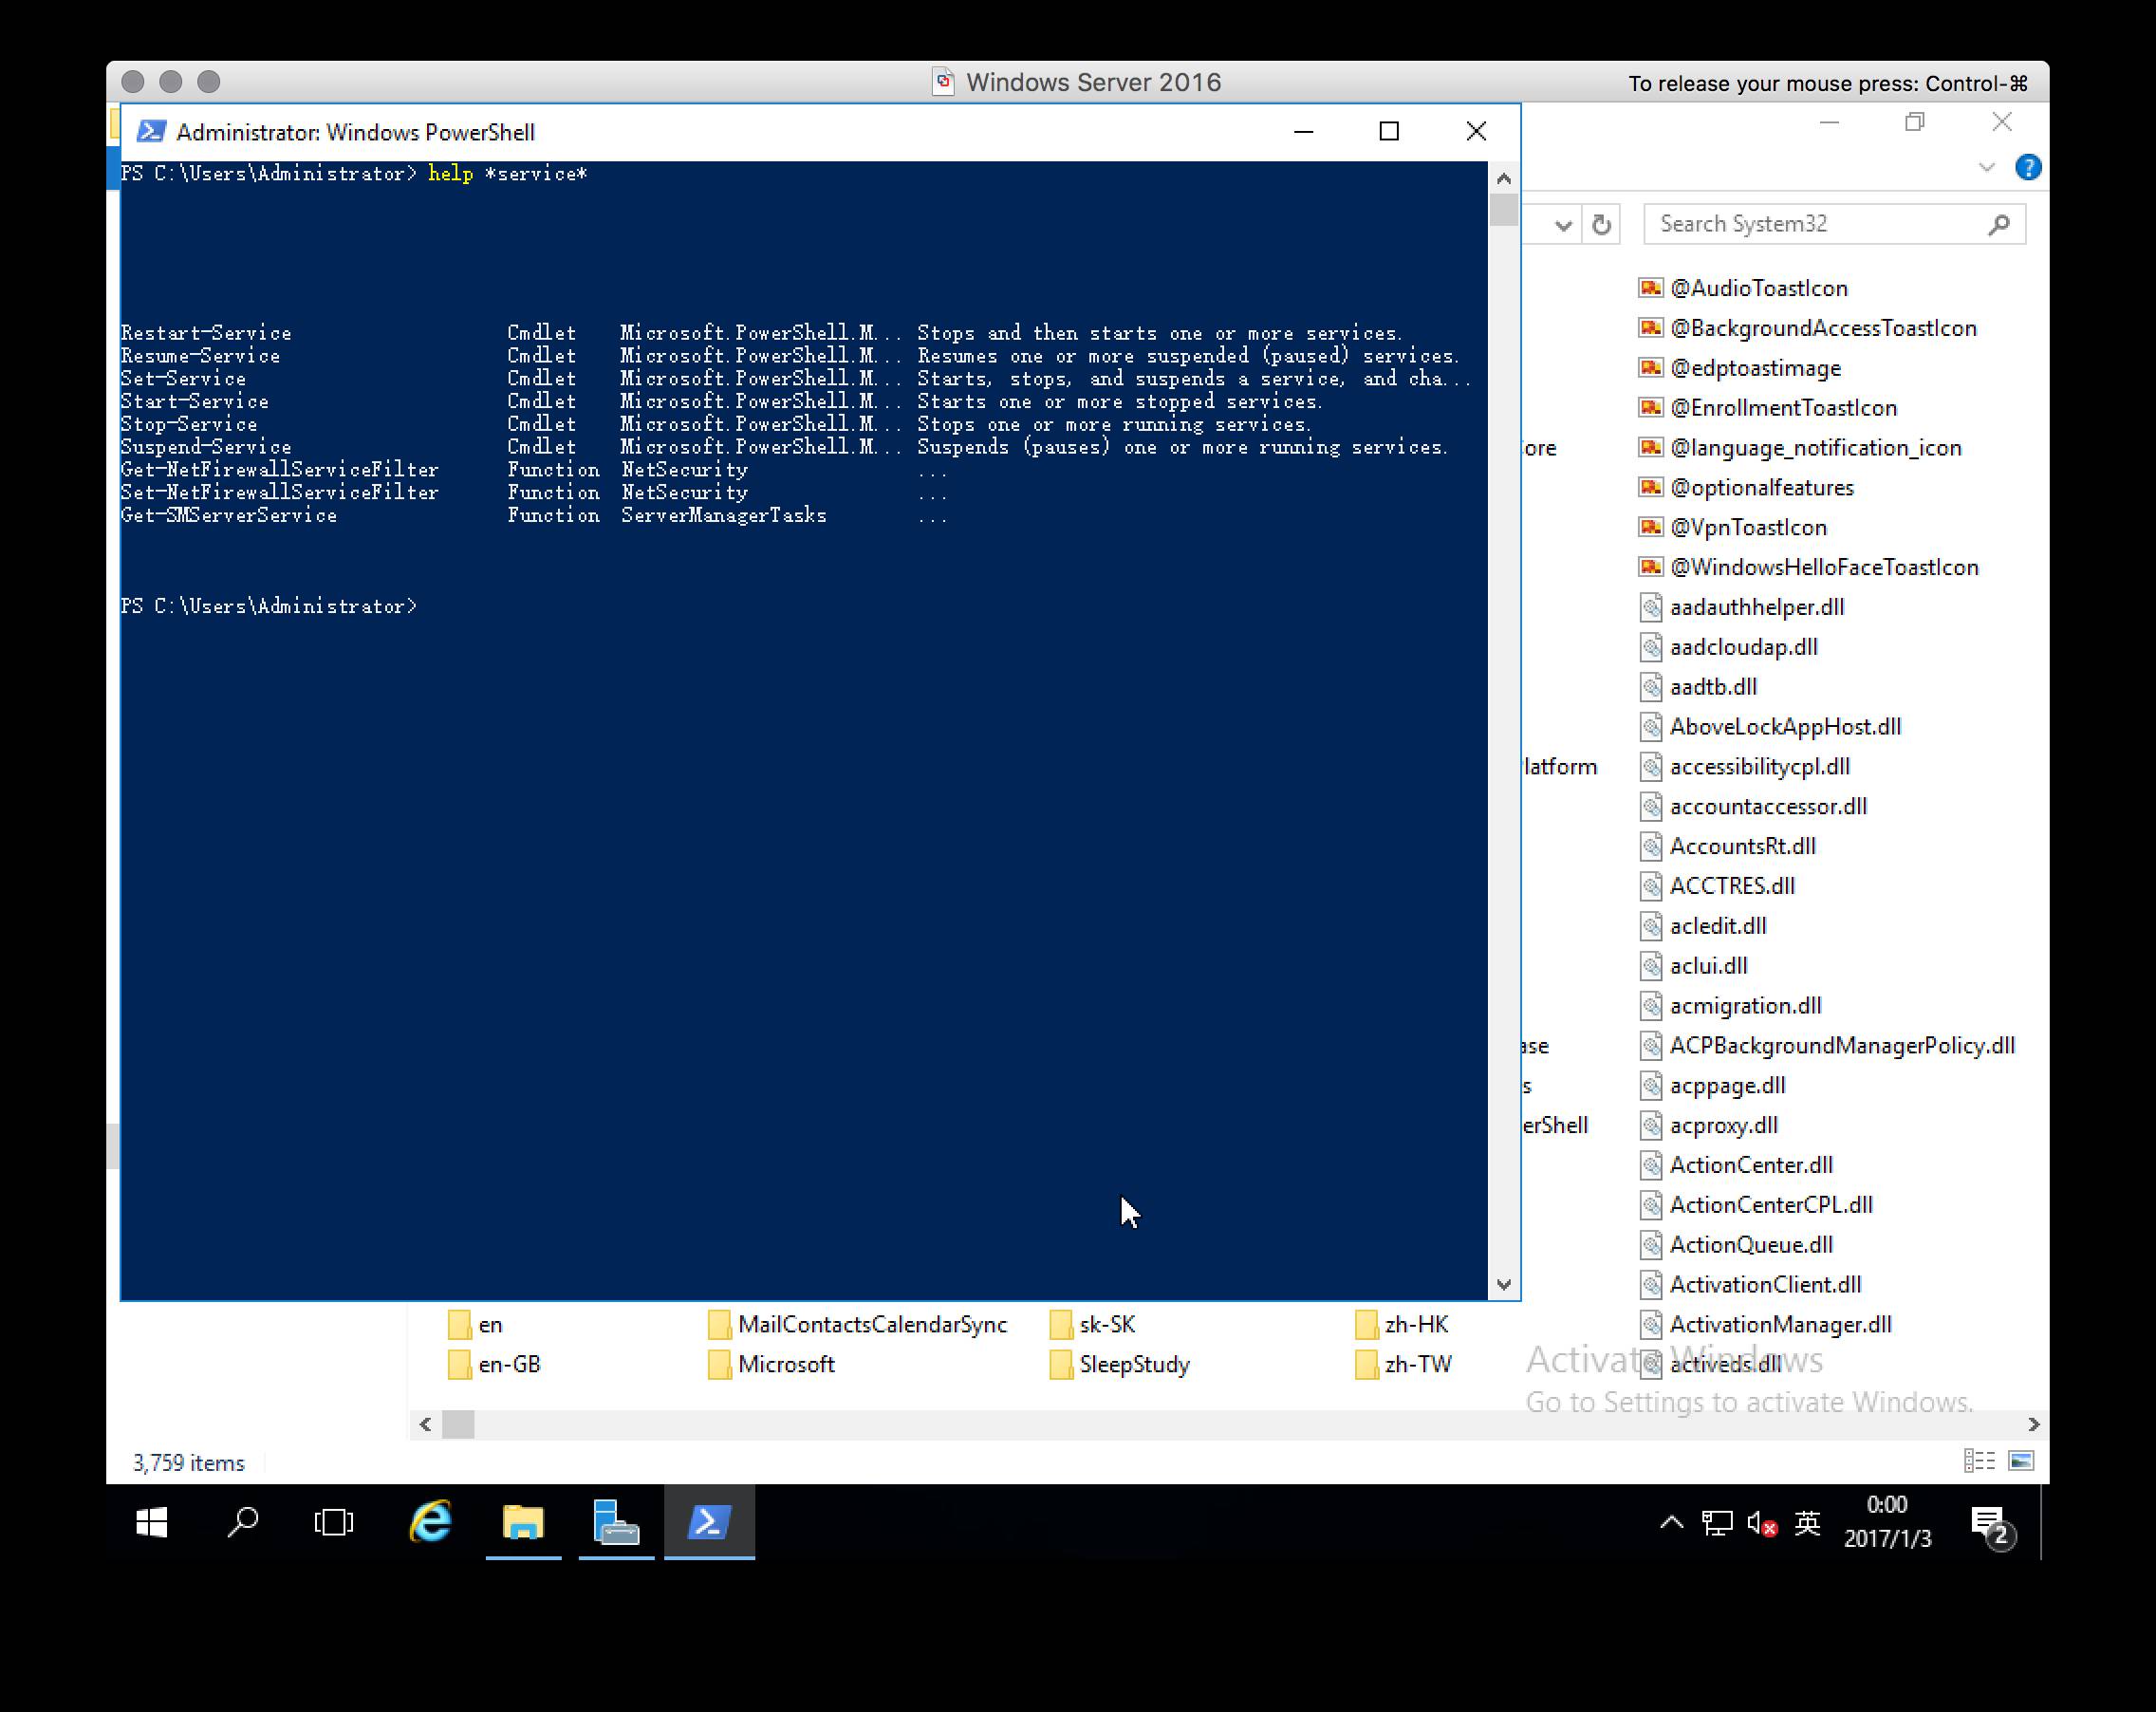Switch to Server Manager taskbar icon
2156x1712 pixels.
click(616, 1522)
